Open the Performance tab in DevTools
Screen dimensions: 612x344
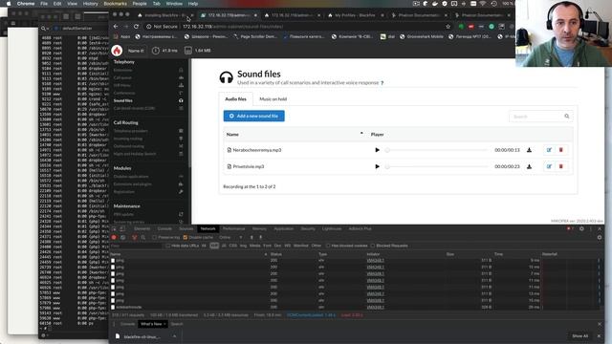[x=233, y=228]
